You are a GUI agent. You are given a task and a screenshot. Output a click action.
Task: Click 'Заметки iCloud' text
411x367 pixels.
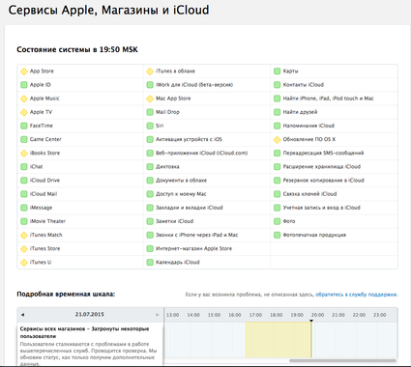tap(174, 221)
